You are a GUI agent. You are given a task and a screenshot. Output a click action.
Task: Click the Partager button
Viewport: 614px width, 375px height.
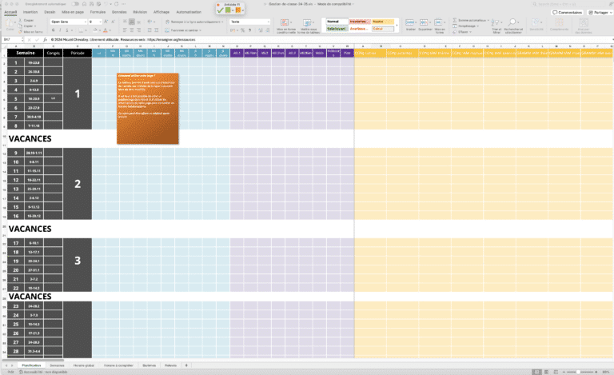click(600, 13)
